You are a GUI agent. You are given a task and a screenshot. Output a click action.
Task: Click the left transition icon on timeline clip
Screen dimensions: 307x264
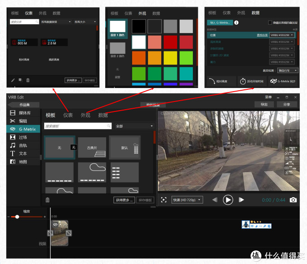50,233
